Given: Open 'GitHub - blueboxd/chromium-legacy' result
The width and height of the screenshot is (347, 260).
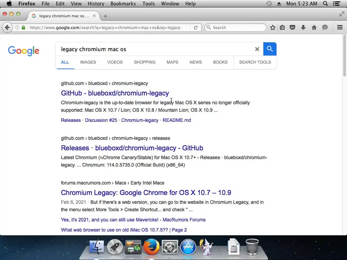Looking at the screenshot, I should (x=115, y=93).
